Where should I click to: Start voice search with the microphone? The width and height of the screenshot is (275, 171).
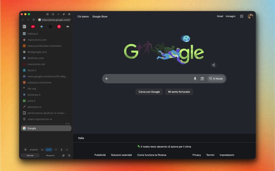(195, 79)
